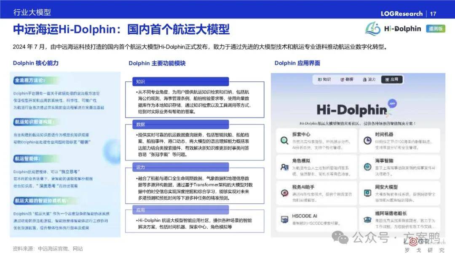Click the person icon of 角色模拟
This screenshot has height=256, width=455.
tap(284, 167)
